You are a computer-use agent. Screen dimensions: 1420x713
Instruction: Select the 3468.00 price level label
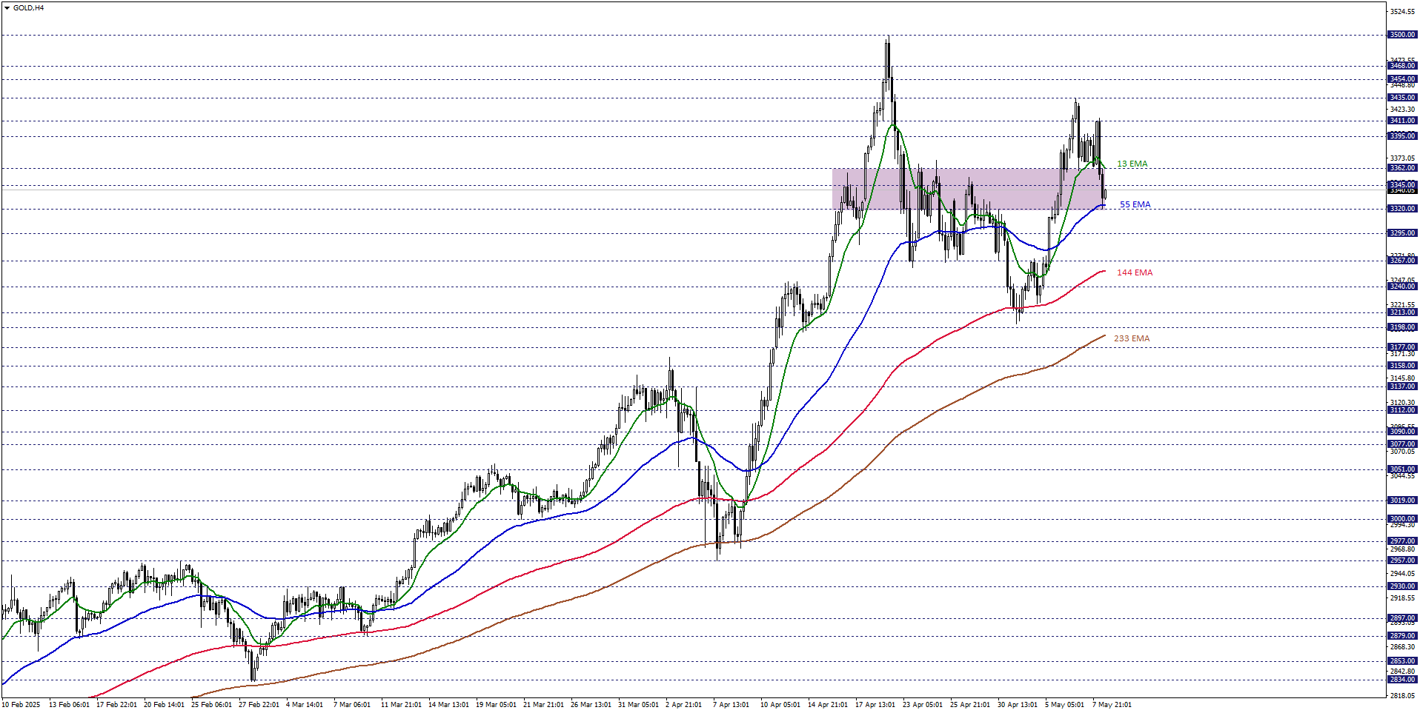1402,66
